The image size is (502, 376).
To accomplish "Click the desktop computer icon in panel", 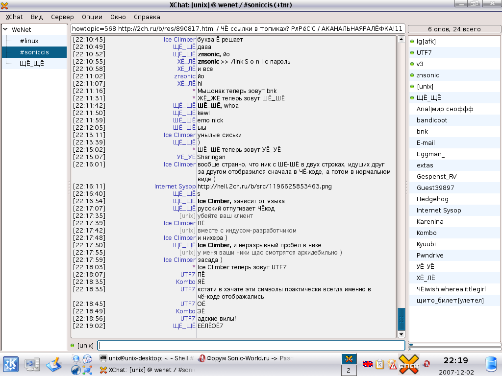I will (32, 364).
